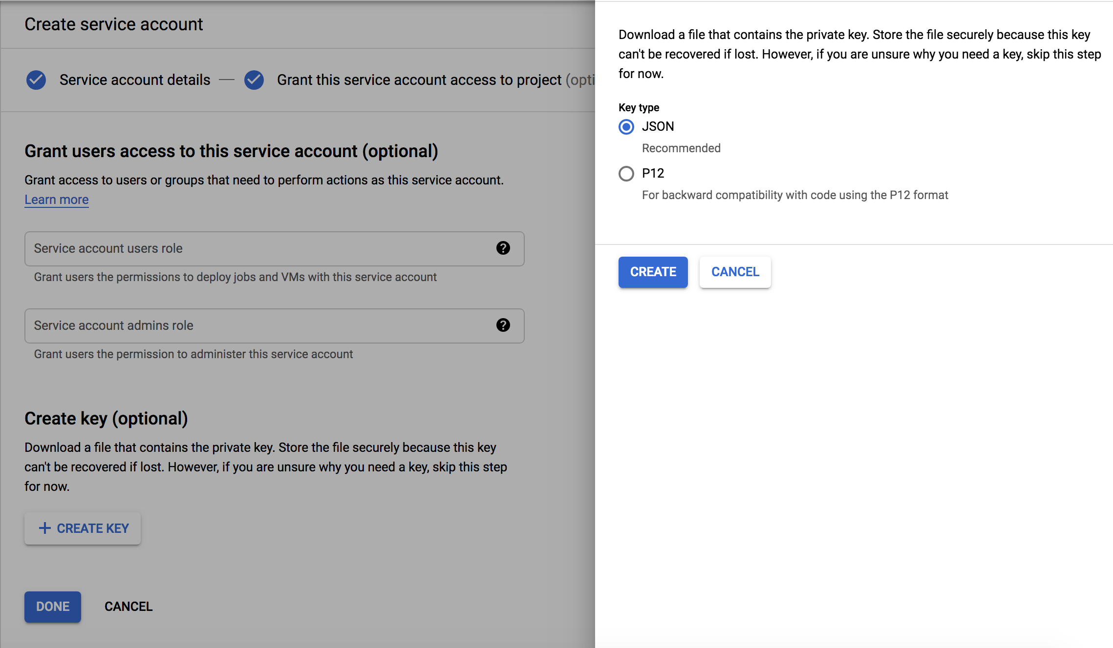Image resolution: width=1113 pixels, height=648 pixels.
Task: Open the Learn more link
Action: (x=57, y=199)
